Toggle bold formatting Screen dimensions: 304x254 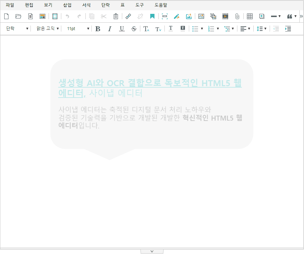click(98, 29)
